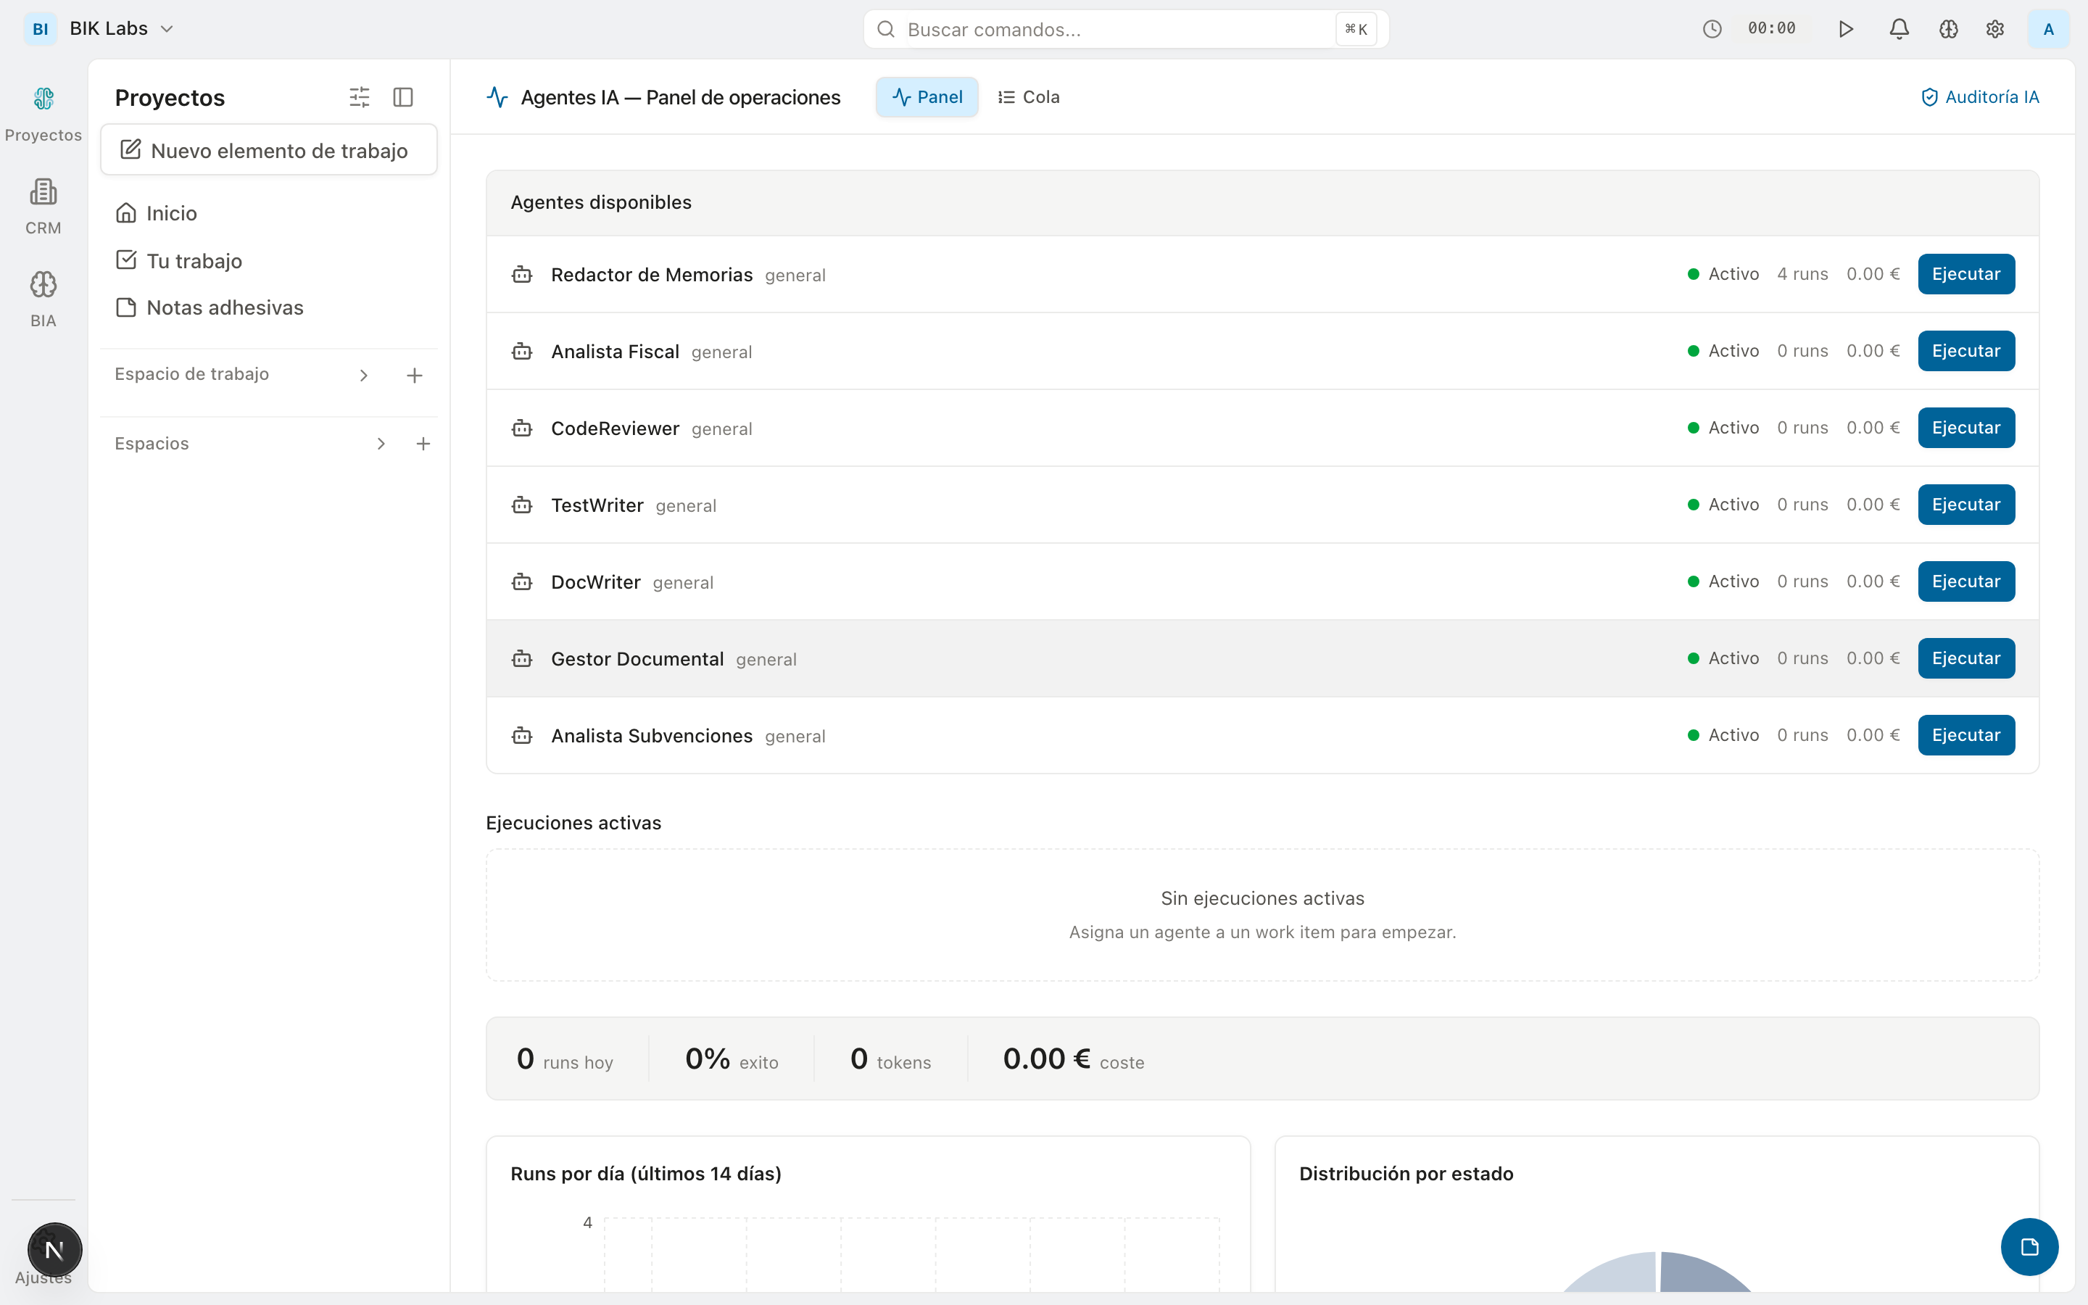Image resolution: width=2088 pixels, height=1305 pixels.
Task: Start the timer with the play icon
Action: (x=1846, y=29)
